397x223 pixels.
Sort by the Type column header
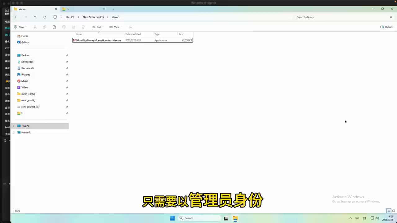157,34
